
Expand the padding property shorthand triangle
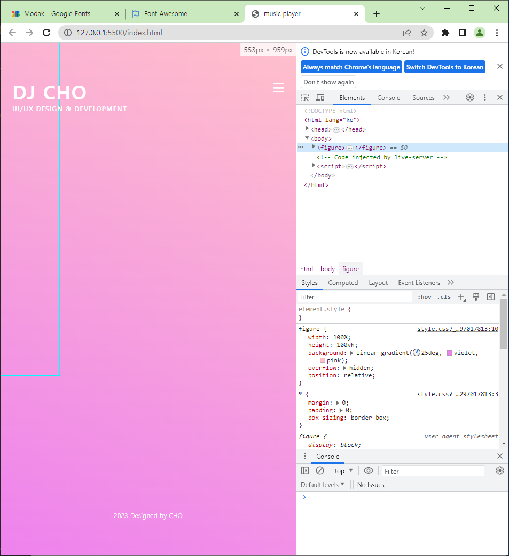point(341,410)
